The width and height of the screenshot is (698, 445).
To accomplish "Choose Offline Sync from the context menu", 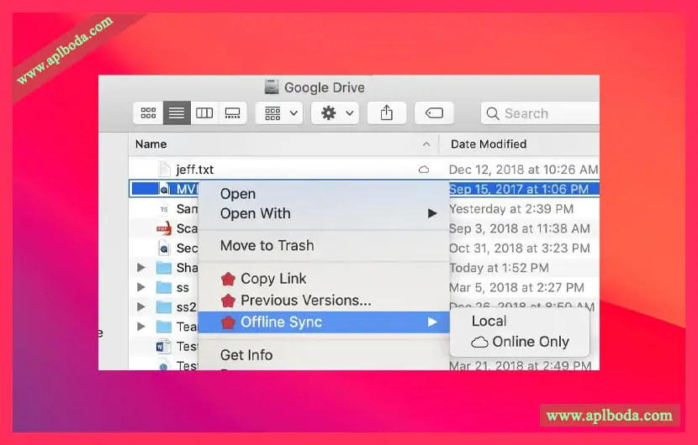I will [x=324, y=322].
